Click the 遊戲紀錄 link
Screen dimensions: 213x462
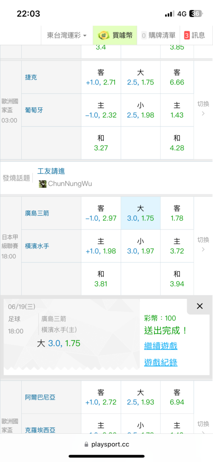[161, 362]
